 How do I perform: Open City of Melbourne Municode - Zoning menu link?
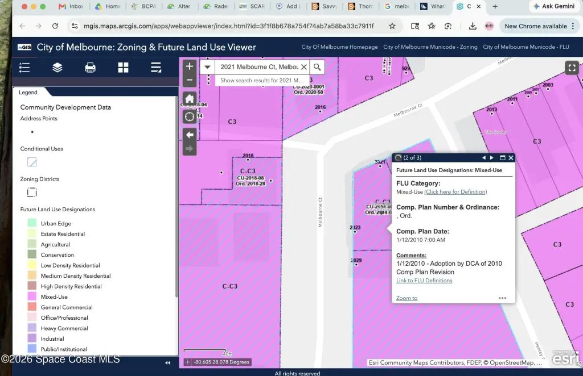(430, 47)
